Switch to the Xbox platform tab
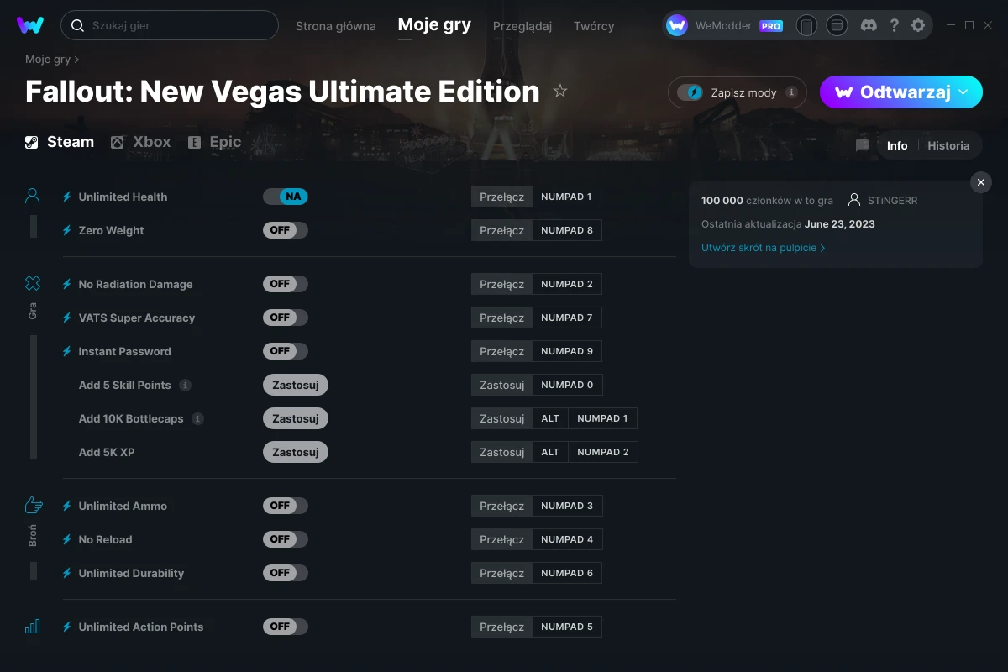The image size is (1008, 672). (x=141, y=142)
